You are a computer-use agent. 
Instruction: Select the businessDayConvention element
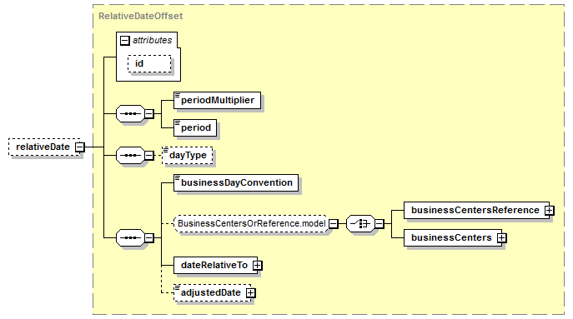236,182
